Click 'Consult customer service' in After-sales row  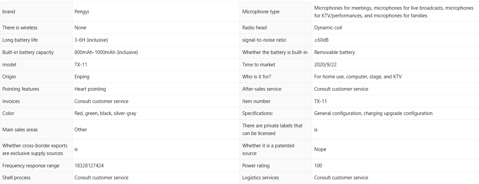coord(341,89)
